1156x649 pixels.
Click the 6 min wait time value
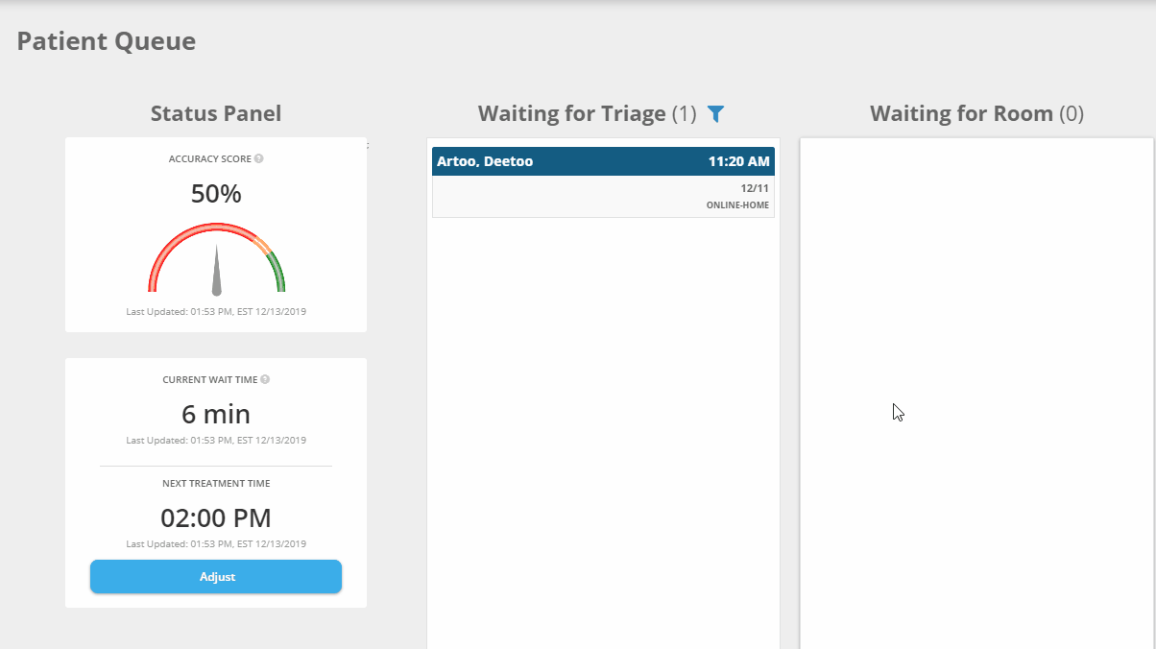pyautogui.click(x=216, y=414)
